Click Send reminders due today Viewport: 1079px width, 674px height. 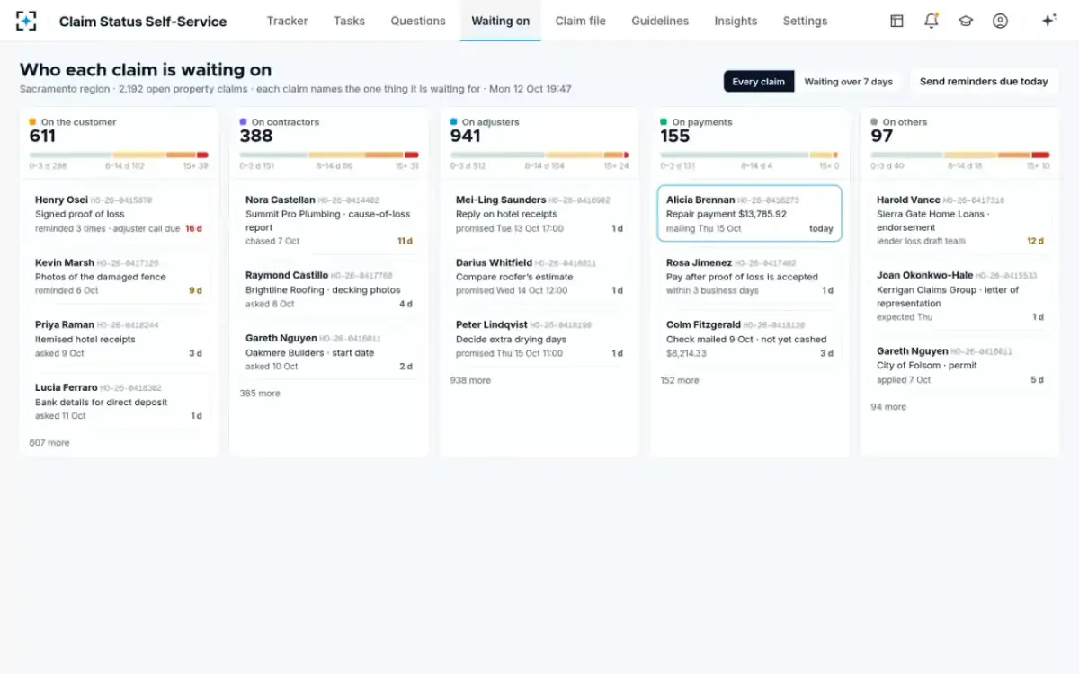(984, 82)
